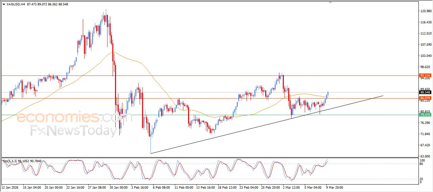
Task: Click the gray chart shift triangle marker
Action: click(x=331, y=2)
